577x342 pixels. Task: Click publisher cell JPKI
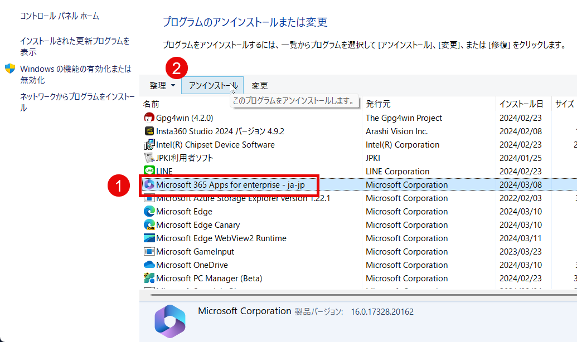(373, 158)
